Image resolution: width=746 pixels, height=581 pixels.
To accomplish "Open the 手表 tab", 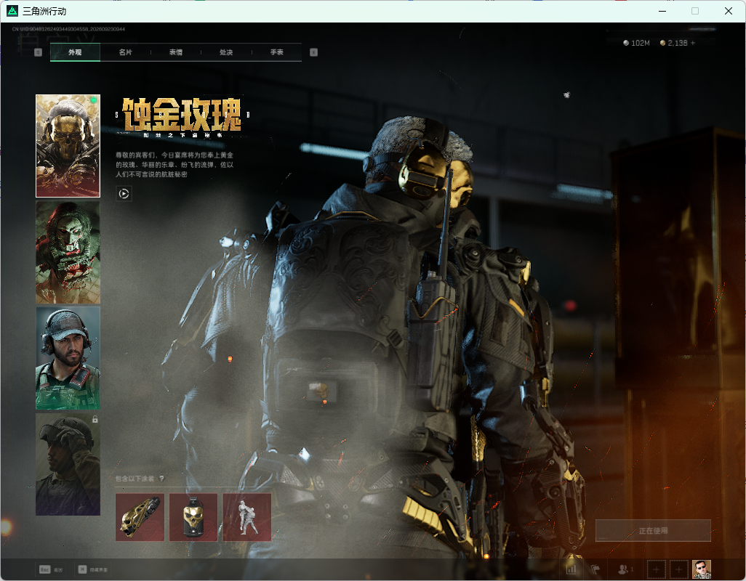I will [x=276, y=52].
